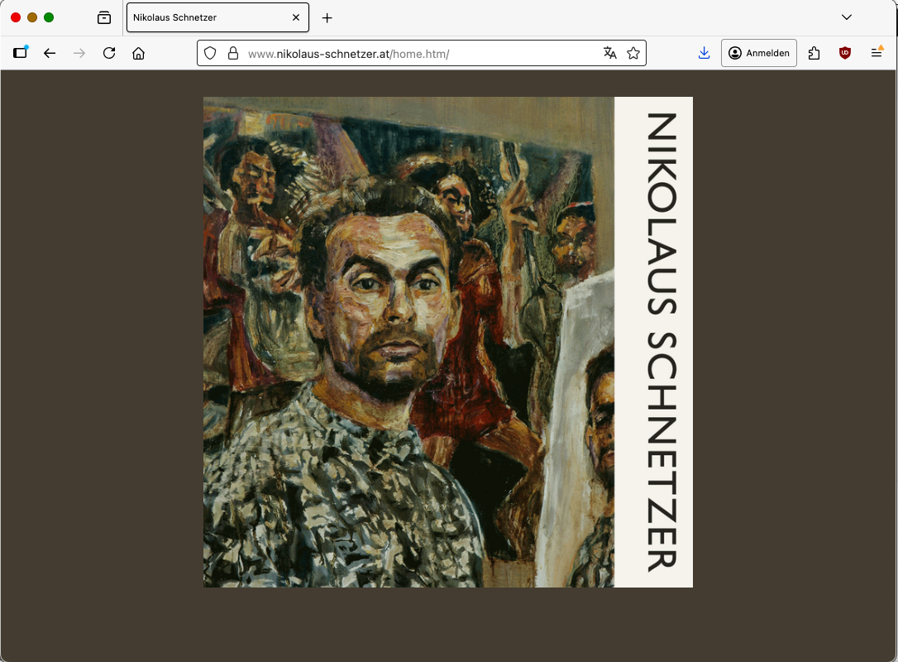The image size is (898, 662).
Task: Click the URL address bar field
Action: (413, 54)
